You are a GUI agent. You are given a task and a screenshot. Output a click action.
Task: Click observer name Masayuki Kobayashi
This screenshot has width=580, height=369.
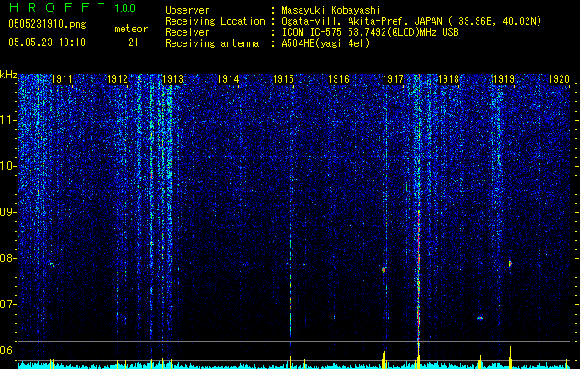(331, 10)
